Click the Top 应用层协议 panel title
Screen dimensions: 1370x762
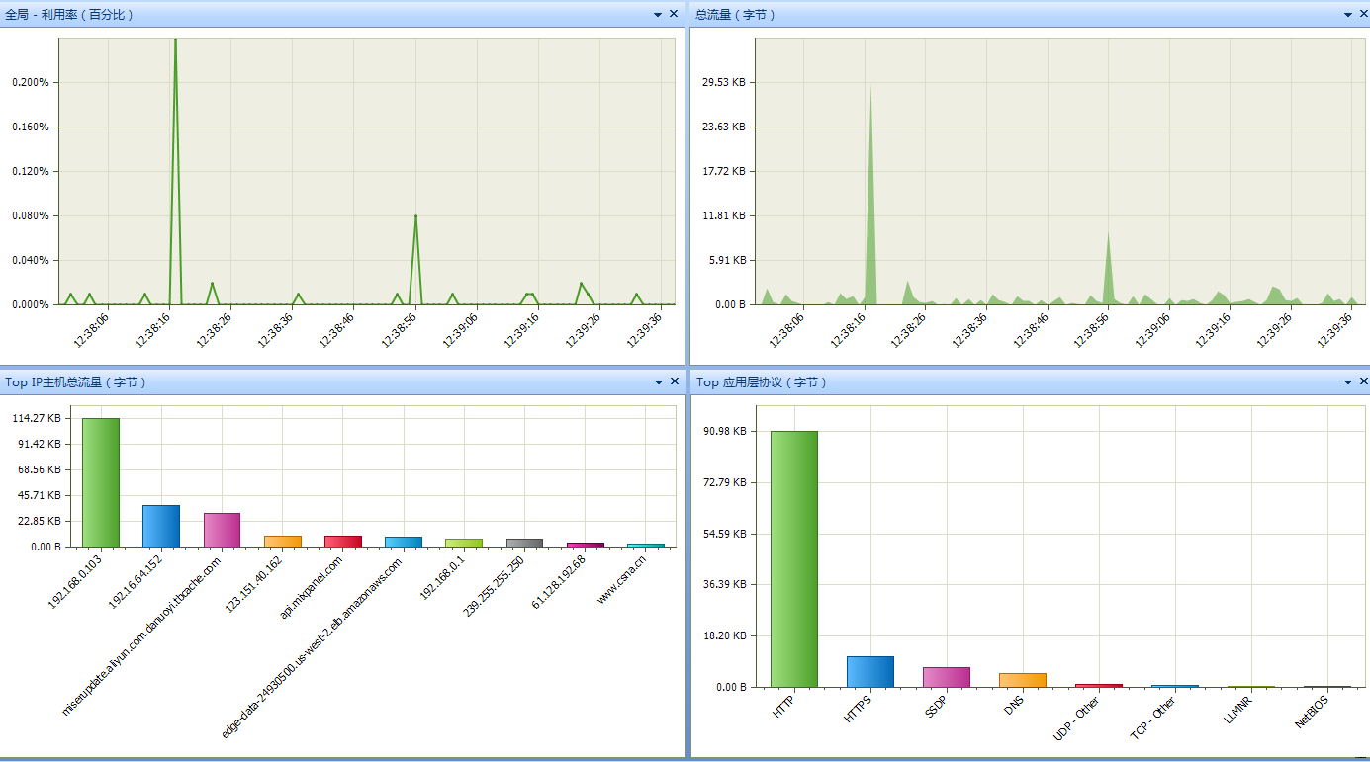pyautogui.click(x=762, y=382)
